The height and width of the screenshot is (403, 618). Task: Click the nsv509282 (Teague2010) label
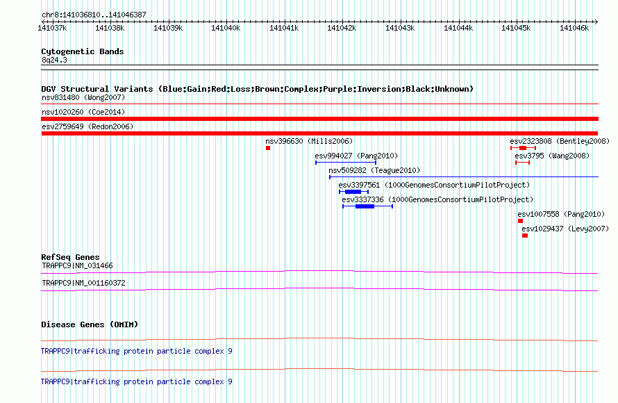374,170
